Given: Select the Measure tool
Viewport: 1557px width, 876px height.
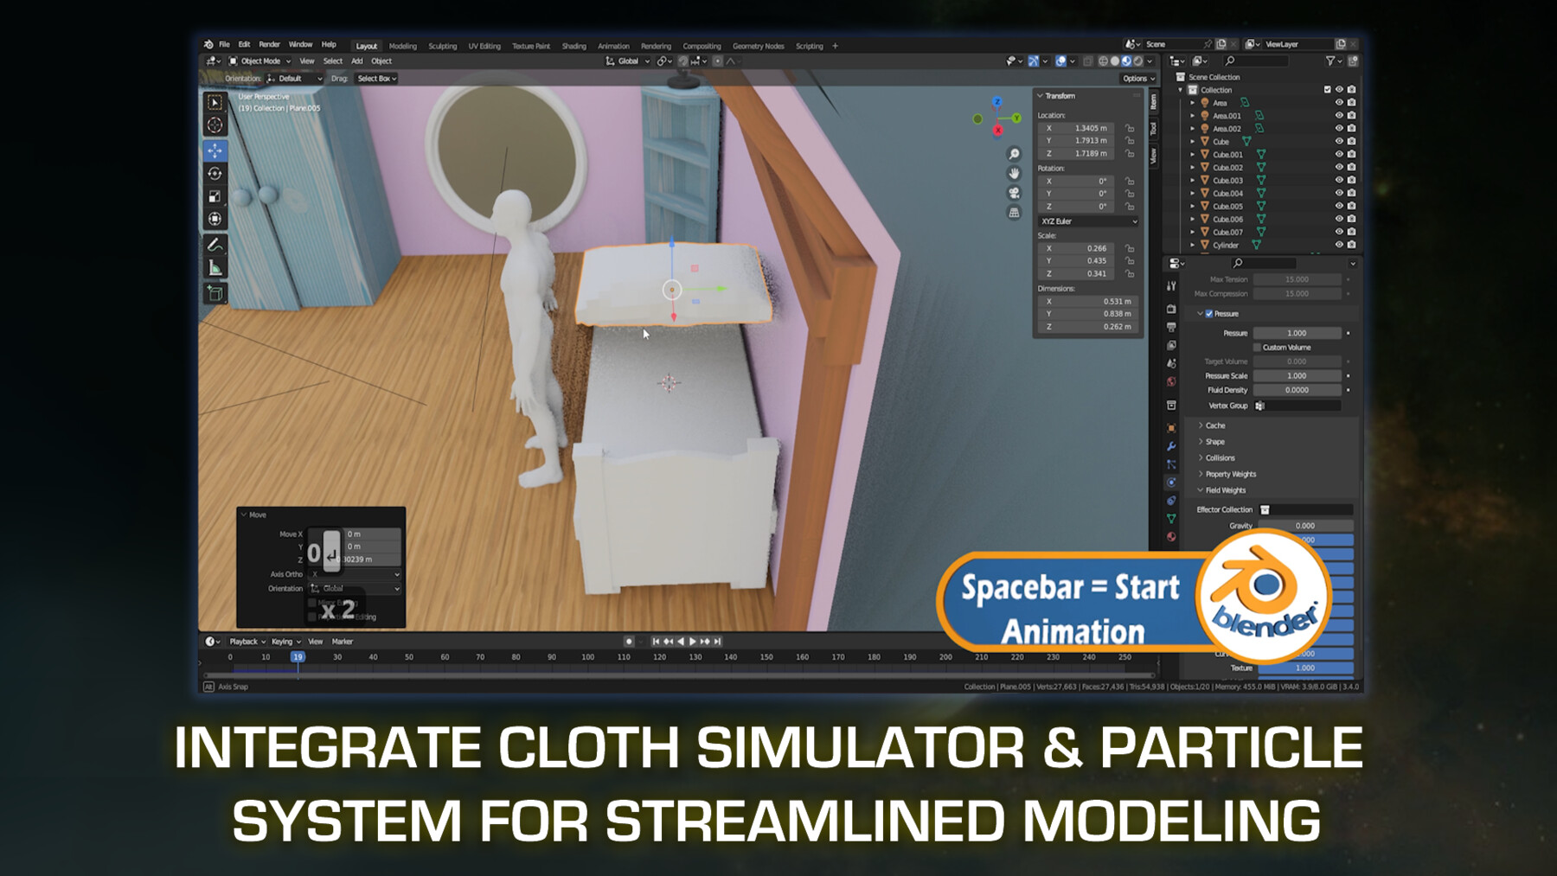Looking at the screenshot, I should tap(214, 265).
